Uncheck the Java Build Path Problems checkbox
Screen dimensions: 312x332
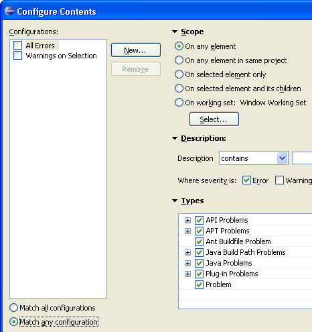tap(199, 252)
